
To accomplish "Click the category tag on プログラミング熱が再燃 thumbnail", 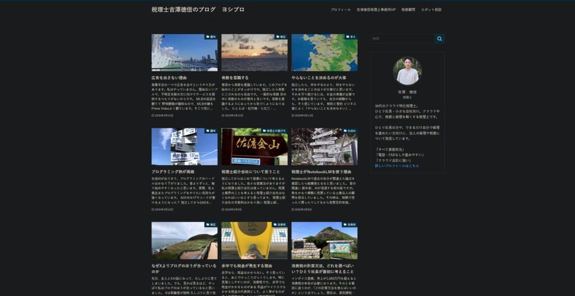I will (211, 131).
